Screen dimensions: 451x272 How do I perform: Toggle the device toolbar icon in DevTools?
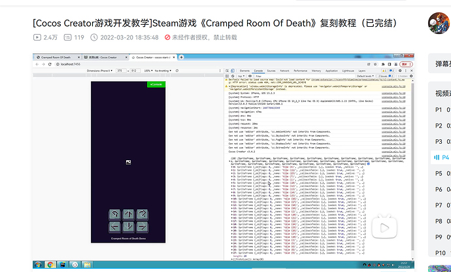tap(233, 71)
